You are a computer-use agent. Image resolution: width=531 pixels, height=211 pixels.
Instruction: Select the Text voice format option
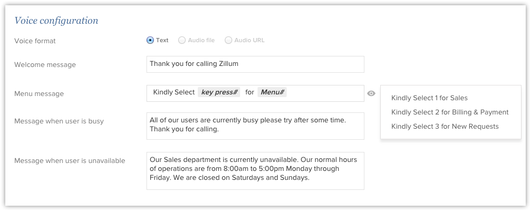click(x=150, y=40)
